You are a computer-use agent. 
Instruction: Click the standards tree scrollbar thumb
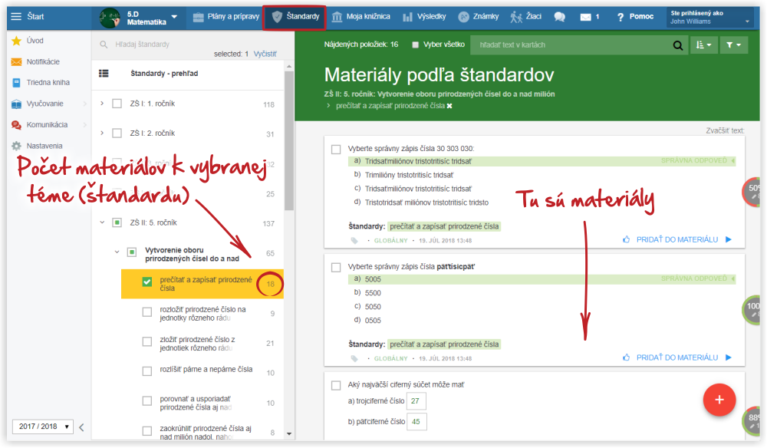click(x=289, y=140)
